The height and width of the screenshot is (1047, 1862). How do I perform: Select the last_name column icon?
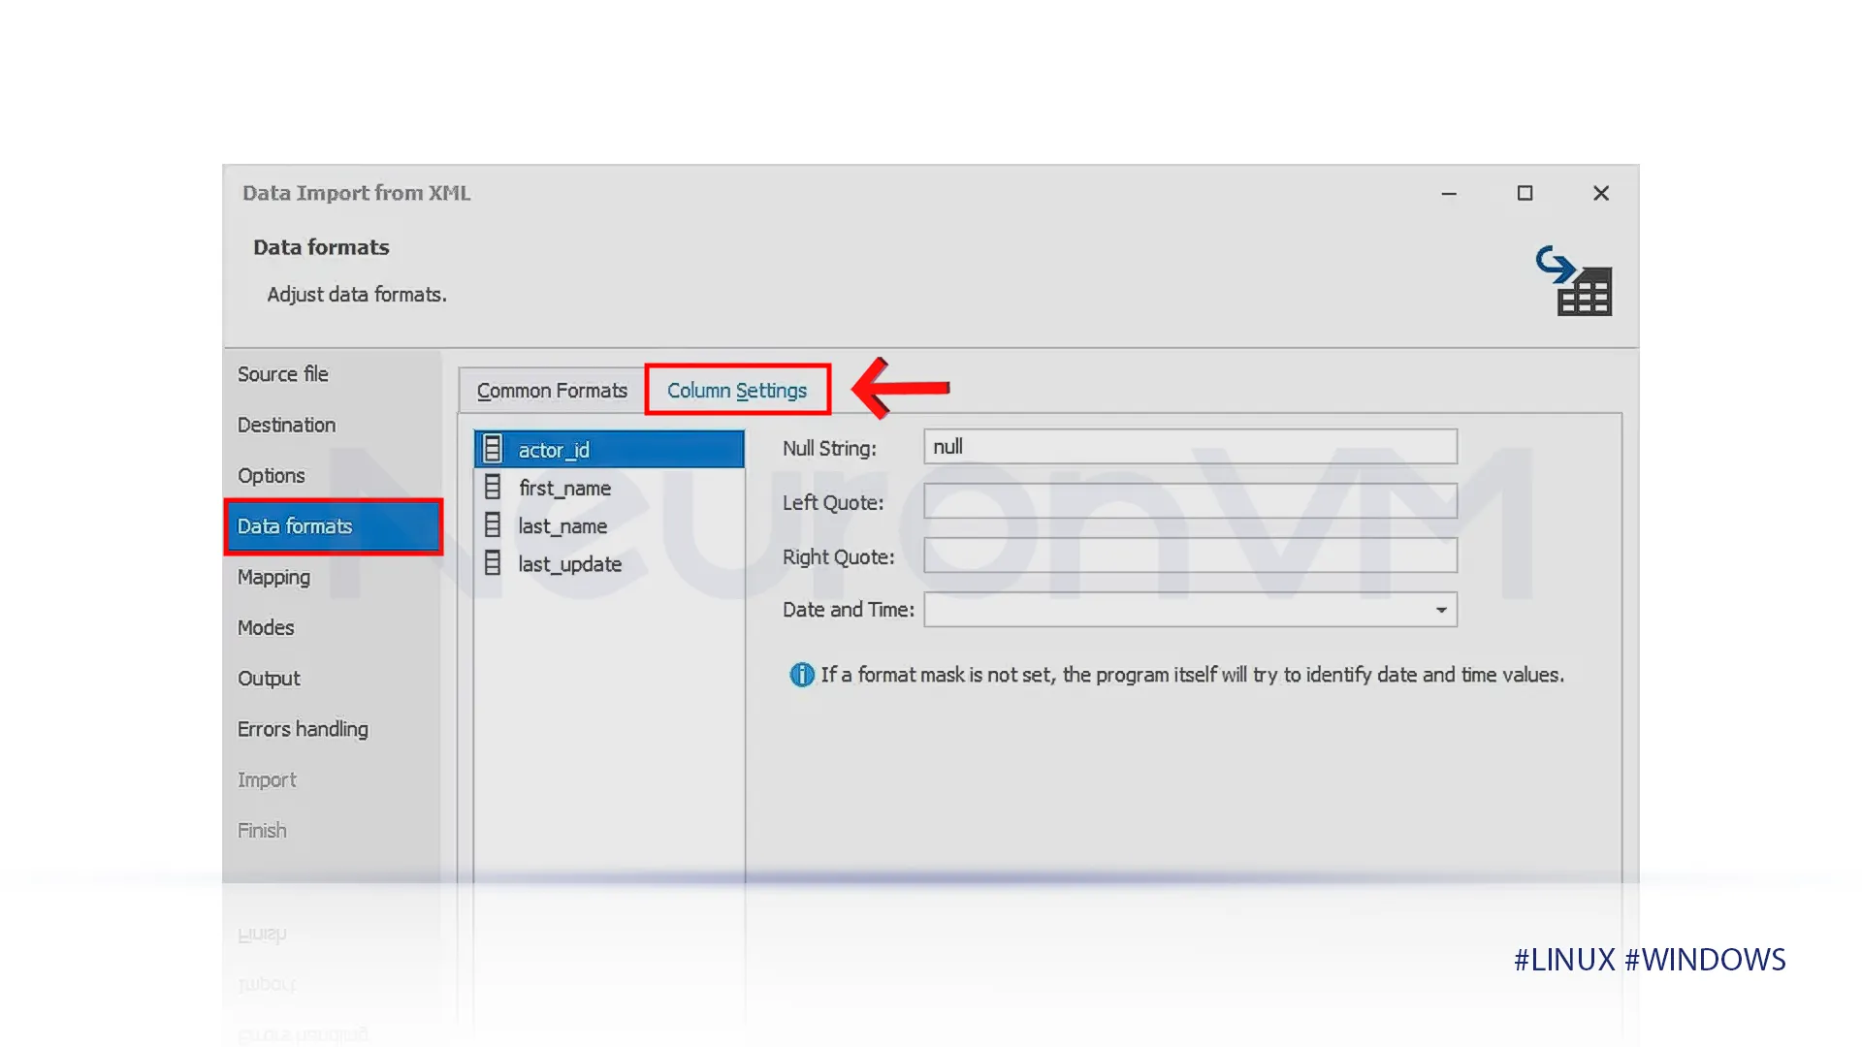tap(493, 524)
